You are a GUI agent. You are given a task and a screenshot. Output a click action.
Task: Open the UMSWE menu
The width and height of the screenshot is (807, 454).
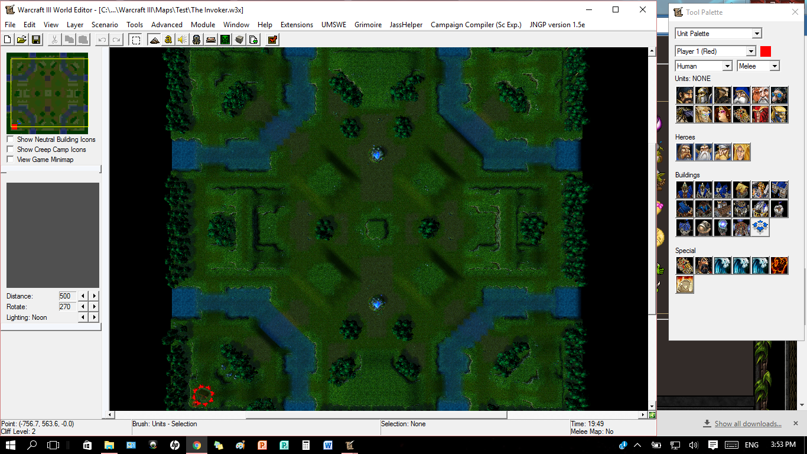point(334,25)
